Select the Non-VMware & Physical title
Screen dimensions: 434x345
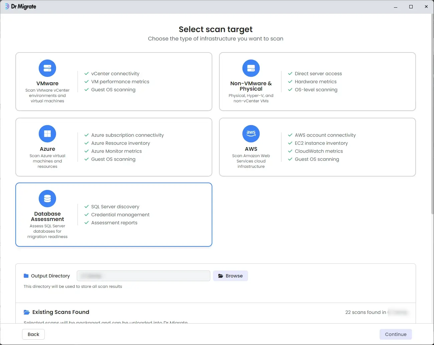(x=251, y=86)
